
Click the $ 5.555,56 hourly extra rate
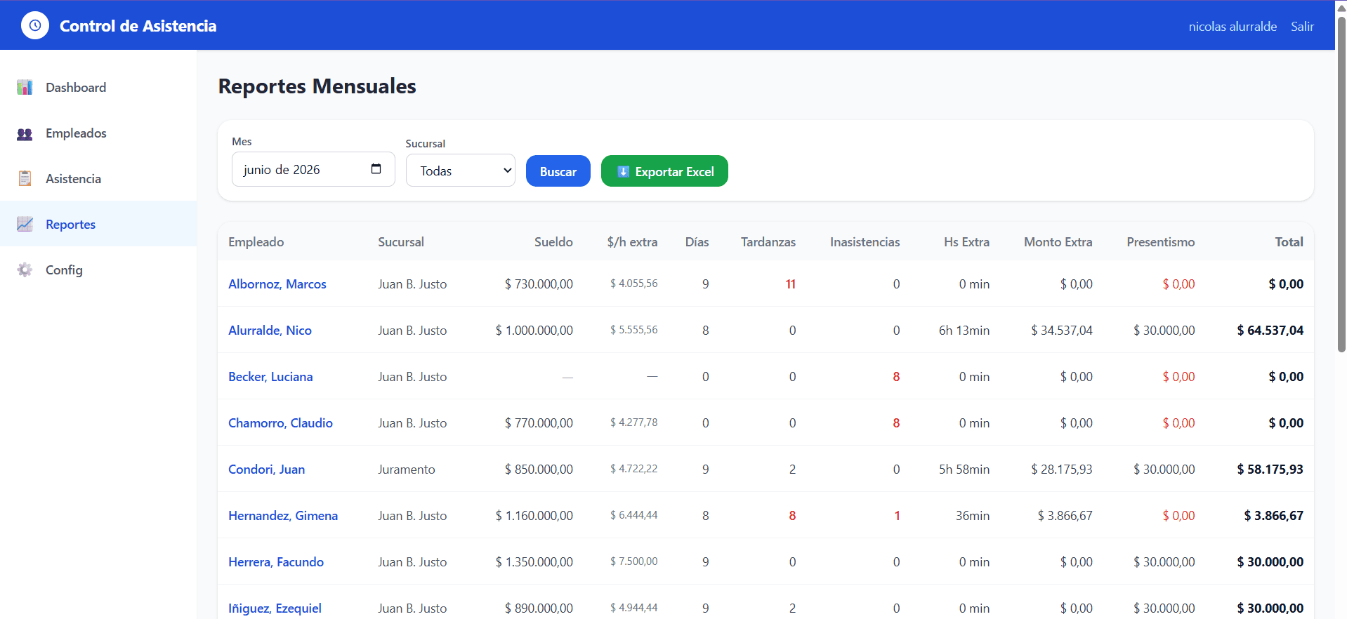pos(633,330)
